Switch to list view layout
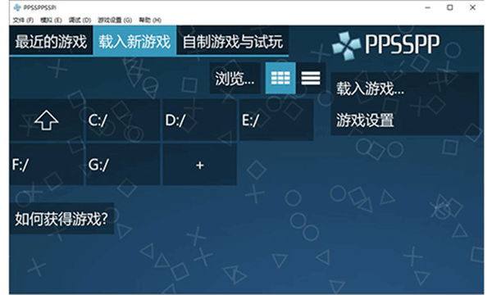The image size is (492, 295). point(311,78)
